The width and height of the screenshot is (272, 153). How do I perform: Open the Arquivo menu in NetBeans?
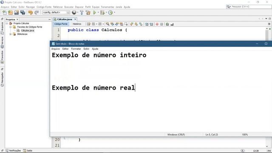click(x=5, y=7)
